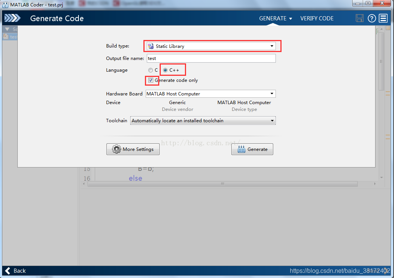
Task: Click the Generate button
Action: [252, 149]
